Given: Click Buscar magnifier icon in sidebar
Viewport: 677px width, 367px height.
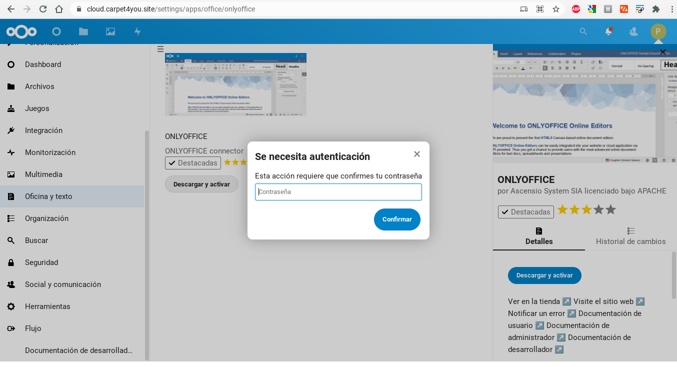Looking at the screenshot, I should pos(11,240).
